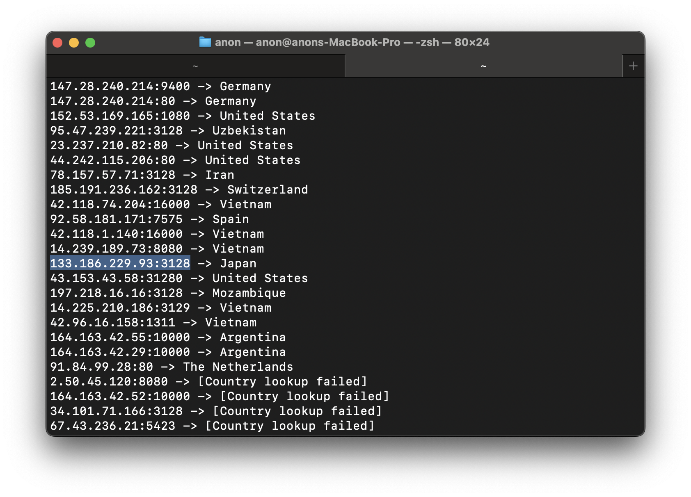Click 'Uzbekistan' in the output
Viewport: 691px width, 497px height.
(x=249, y=130)
